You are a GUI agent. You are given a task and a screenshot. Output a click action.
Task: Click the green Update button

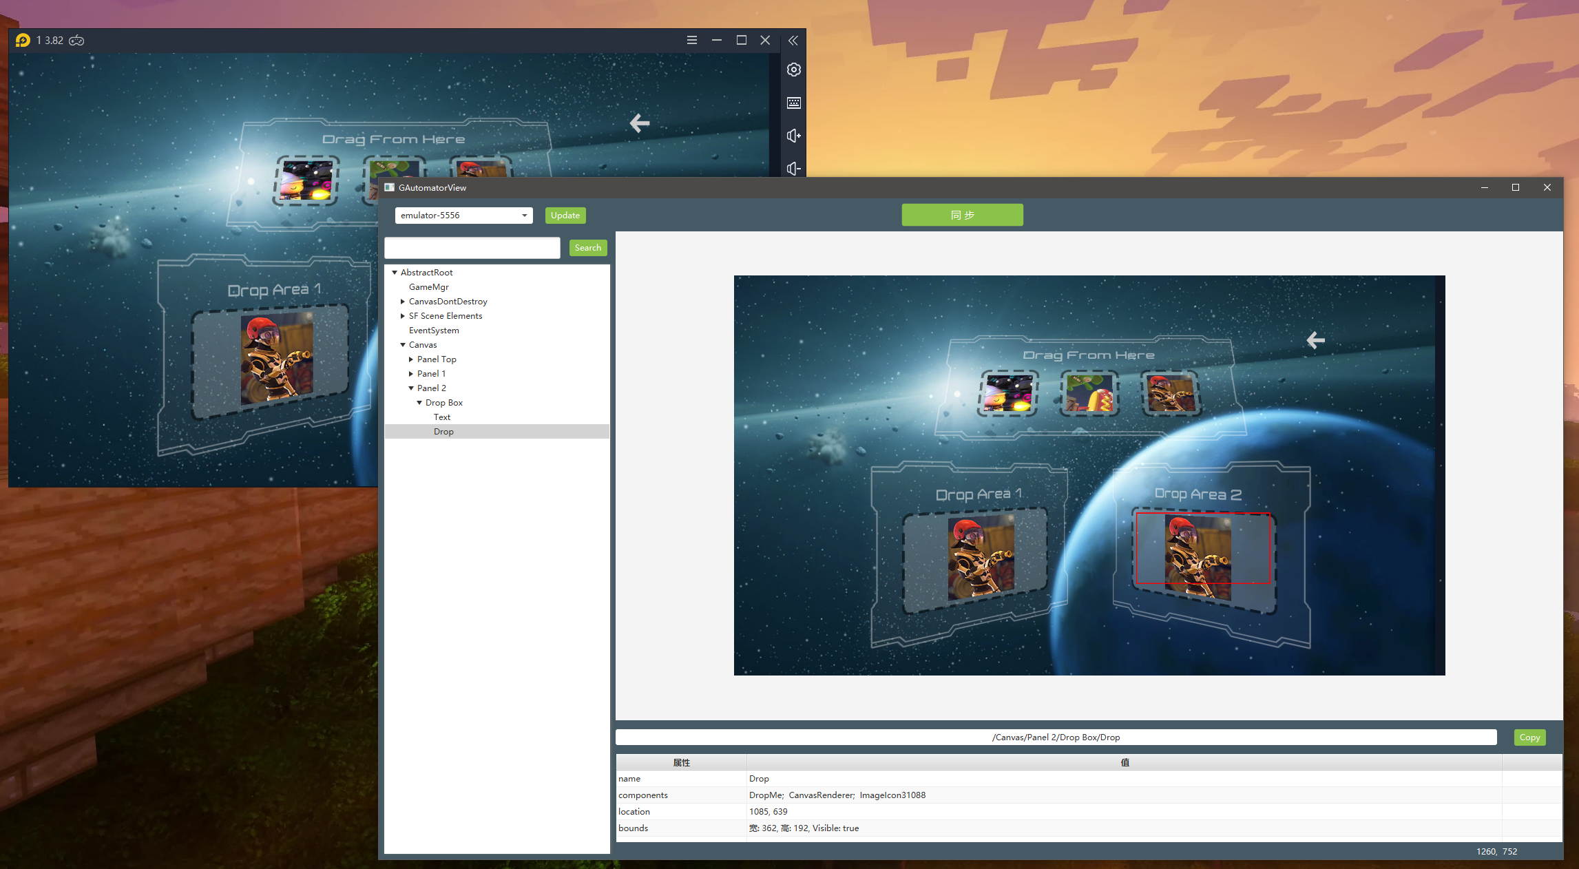565,216
